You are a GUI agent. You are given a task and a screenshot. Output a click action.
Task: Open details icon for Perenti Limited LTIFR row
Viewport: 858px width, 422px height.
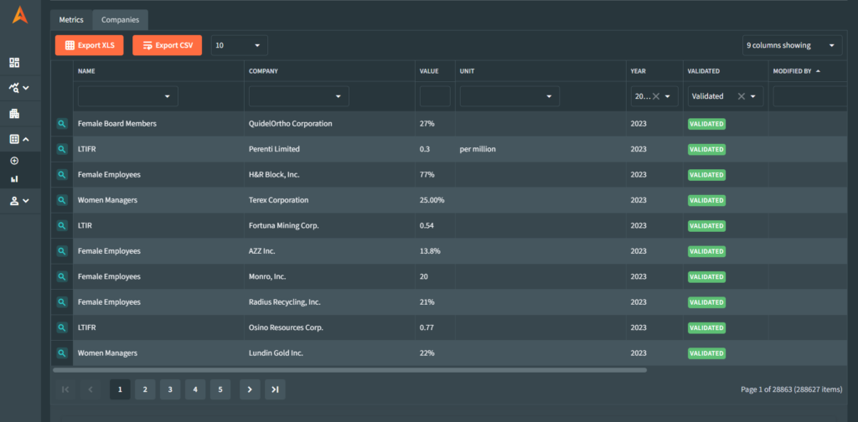[x=62, y=149]
